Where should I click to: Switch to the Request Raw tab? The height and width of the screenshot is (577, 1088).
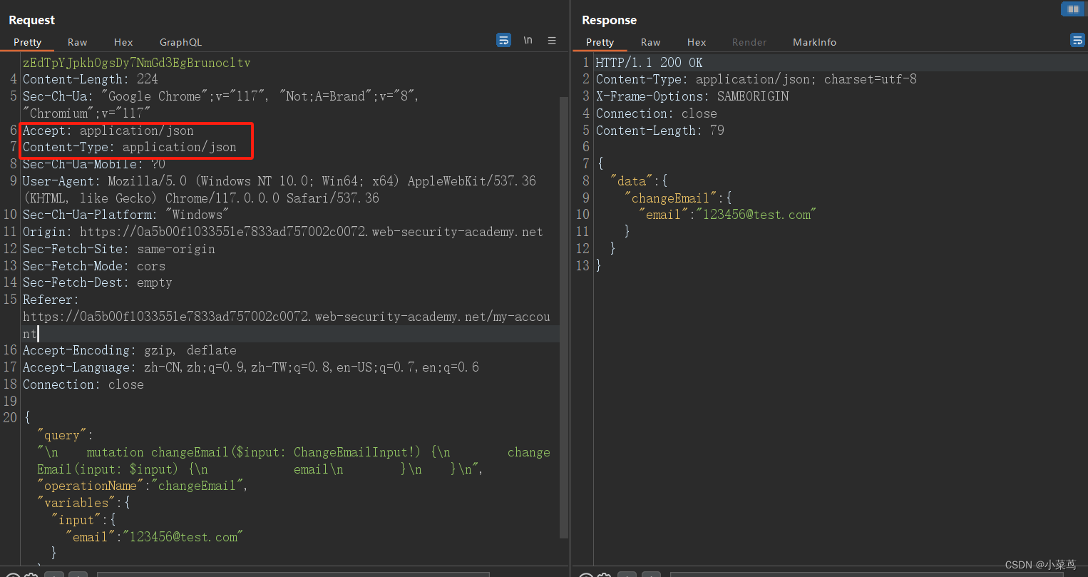pyautogui.click(x=78, y=42)
